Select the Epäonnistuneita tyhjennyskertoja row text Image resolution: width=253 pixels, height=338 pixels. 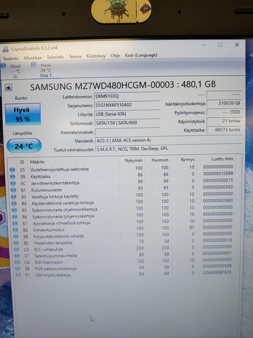coord(64,216)
